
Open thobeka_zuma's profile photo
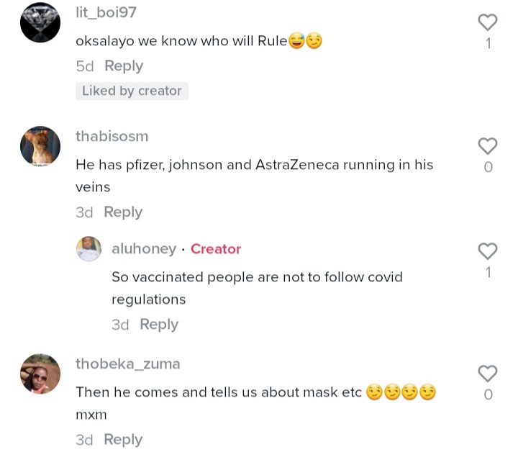point(40,374)
